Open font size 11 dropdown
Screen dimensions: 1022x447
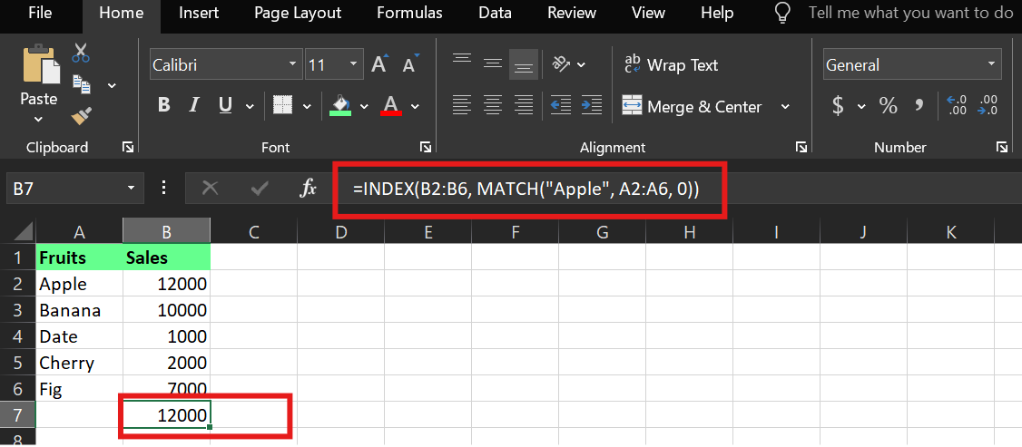pos(353,64)
